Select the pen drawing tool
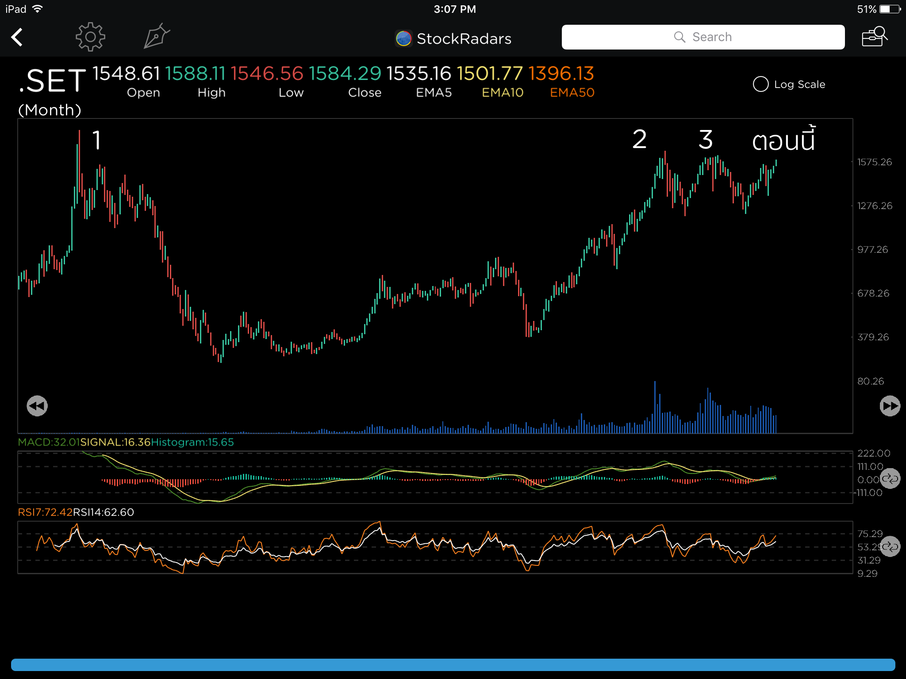 [x=157, y=36]
